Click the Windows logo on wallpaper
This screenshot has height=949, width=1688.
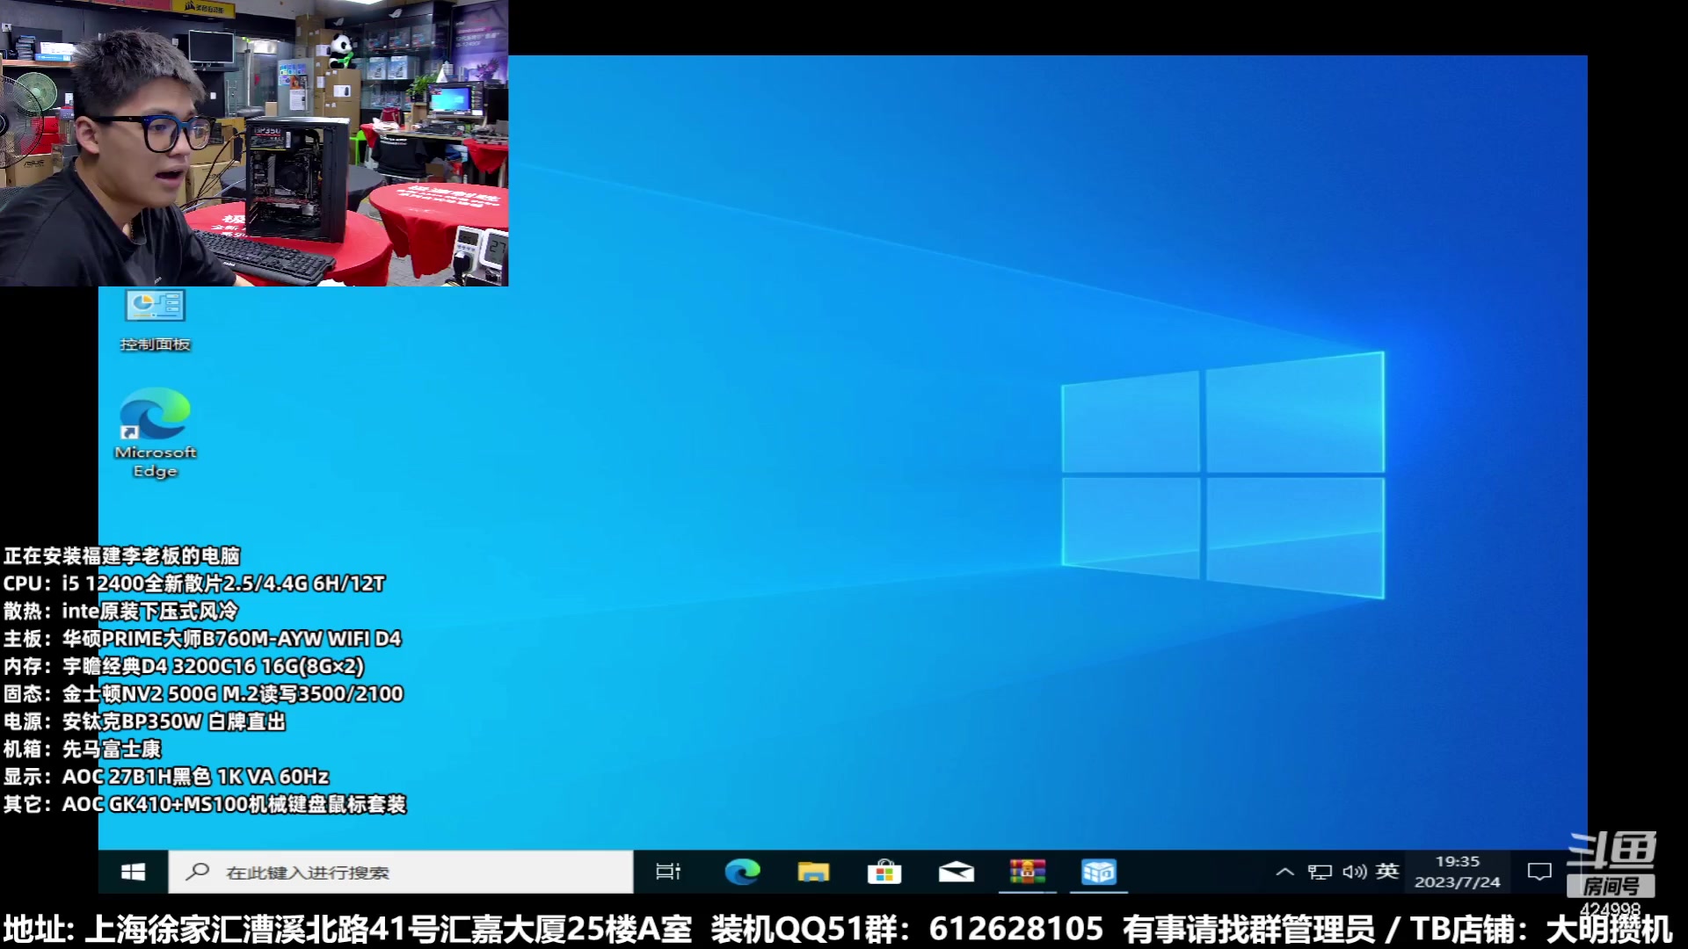tap(1222, 474)
